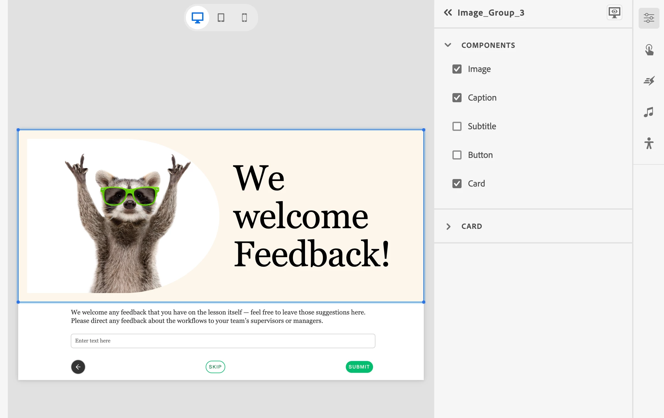
Task: Expand the CARD section
Action: click(448, 226)
